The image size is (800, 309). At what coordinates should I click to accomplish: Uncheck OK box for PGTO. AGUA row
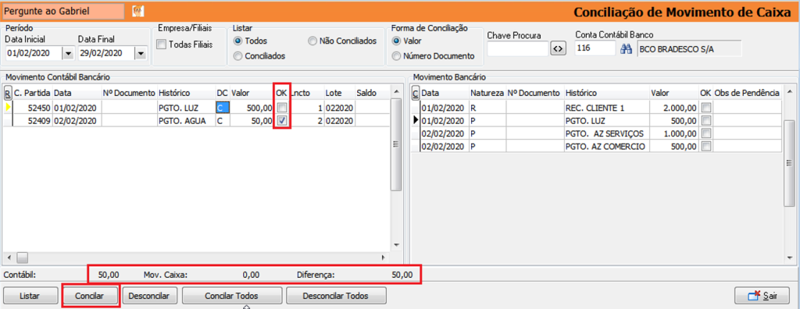click(281, 120)
